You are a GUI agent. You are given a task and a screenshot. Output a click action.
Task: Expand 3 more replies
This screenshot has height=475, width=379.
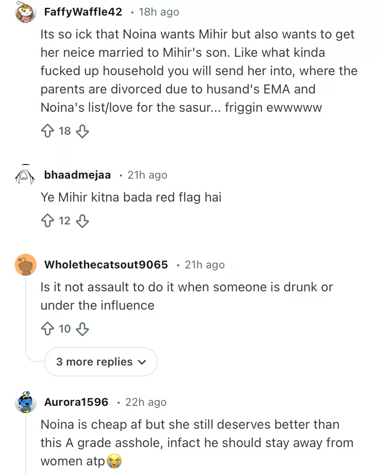point(95,362)
